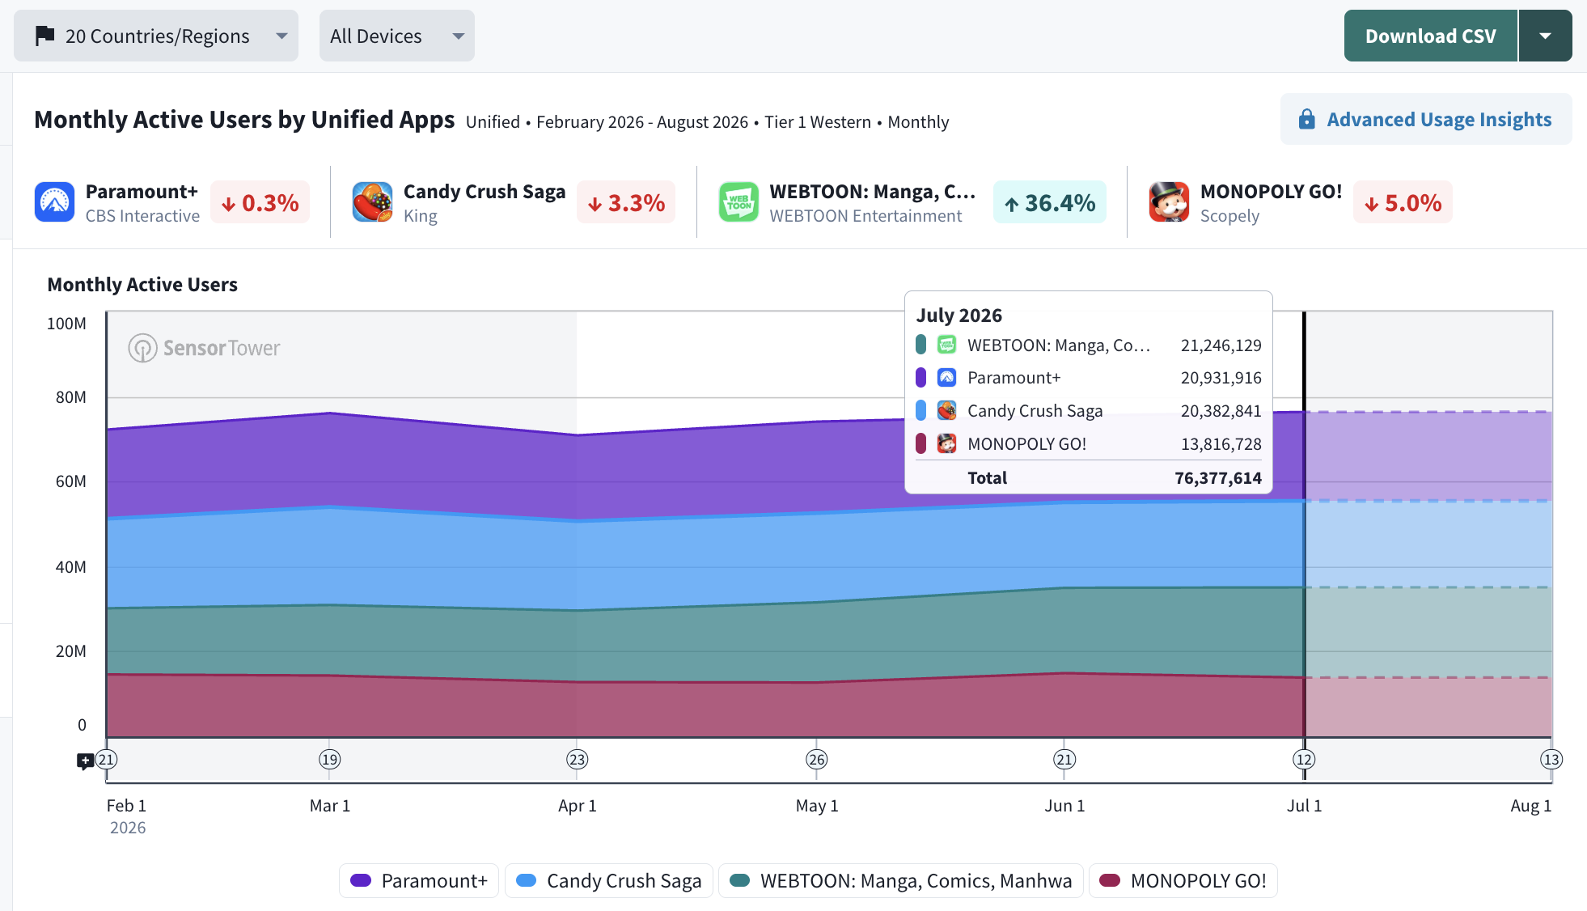Select the Mar 1 event marker 19

[329, 760]
